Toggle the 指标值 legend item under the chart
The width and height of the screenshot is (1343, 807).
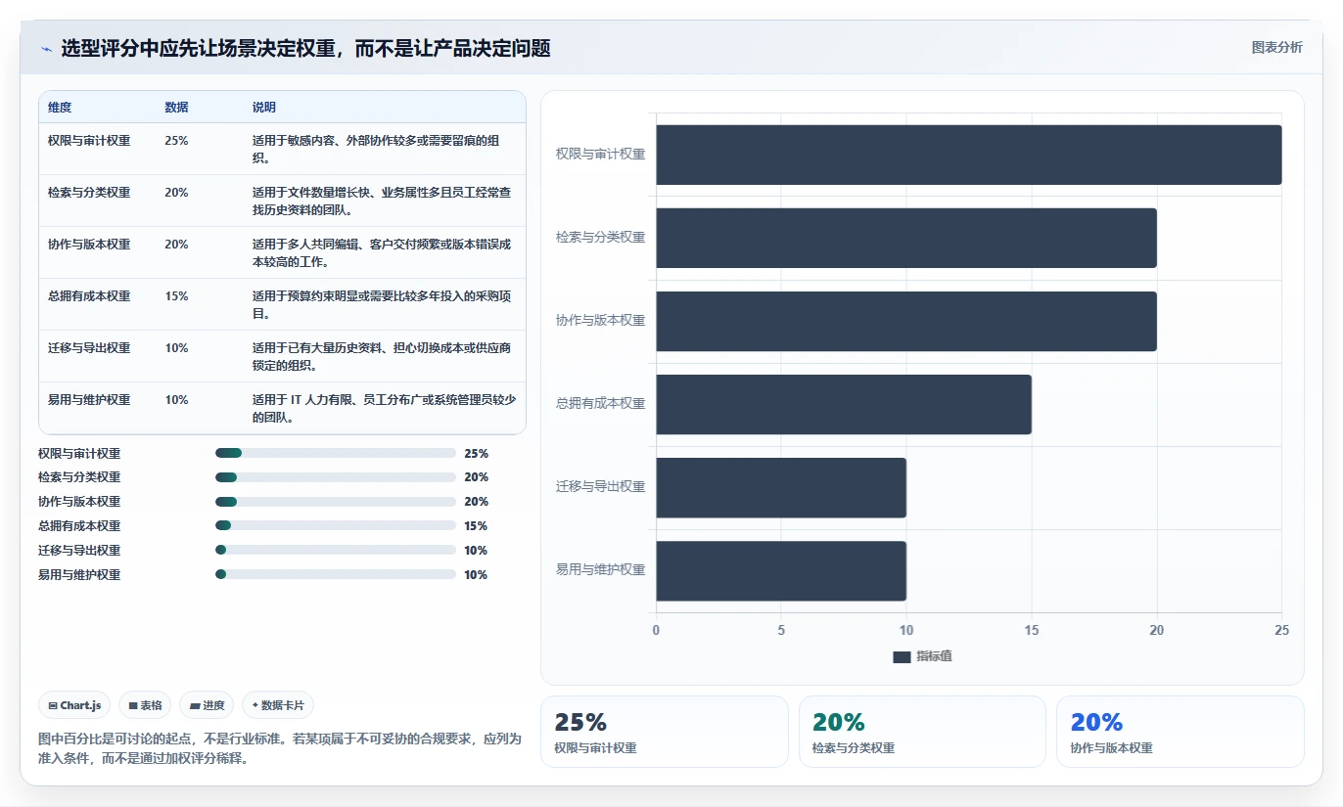(922, 656)
